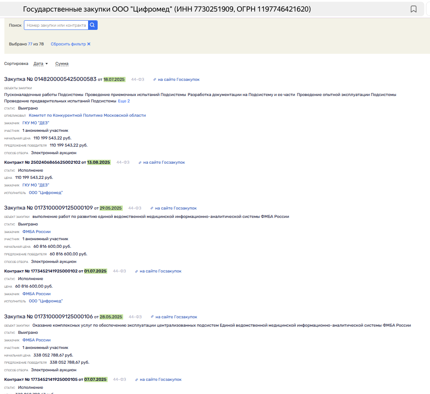Reset the filter with Сбросить фильтр
Viewport: 430px width, 394px height.
tap(70, 44)
